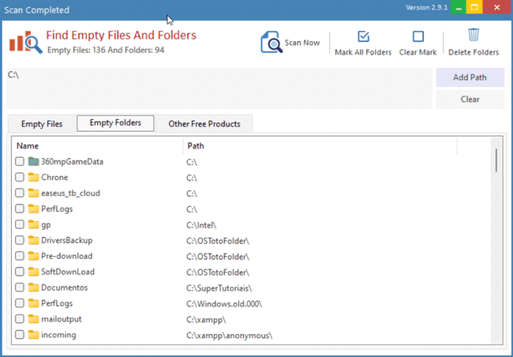Click the mailoutput folder icon
The height and width of the screenshot is (357, 513).
click(33, 318)
